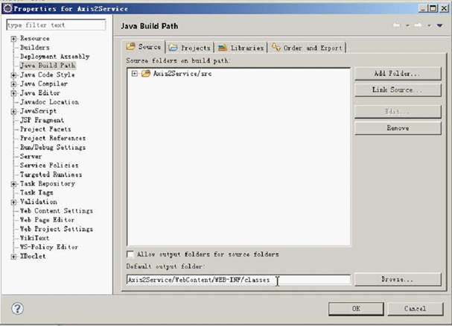Expand the Axis2Service/src tree node
The width and height of the screenshot is (452, 326).
click(134, 73)
